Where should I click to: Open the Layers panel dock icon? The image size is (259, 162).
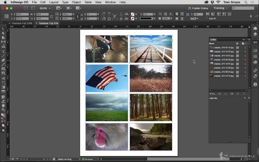tap(255, 34)
